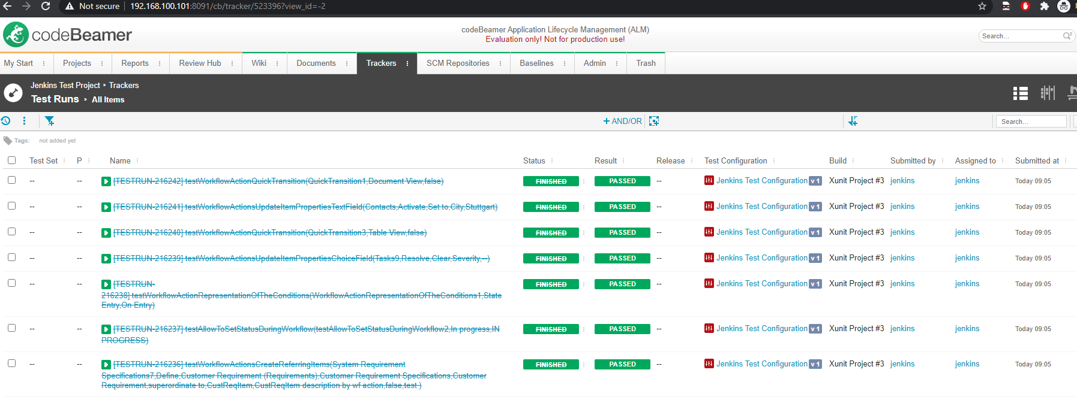This screenshot has width=1077, height=403.
Task: Click the Tags label icon
Action: (x=8, y=141)
